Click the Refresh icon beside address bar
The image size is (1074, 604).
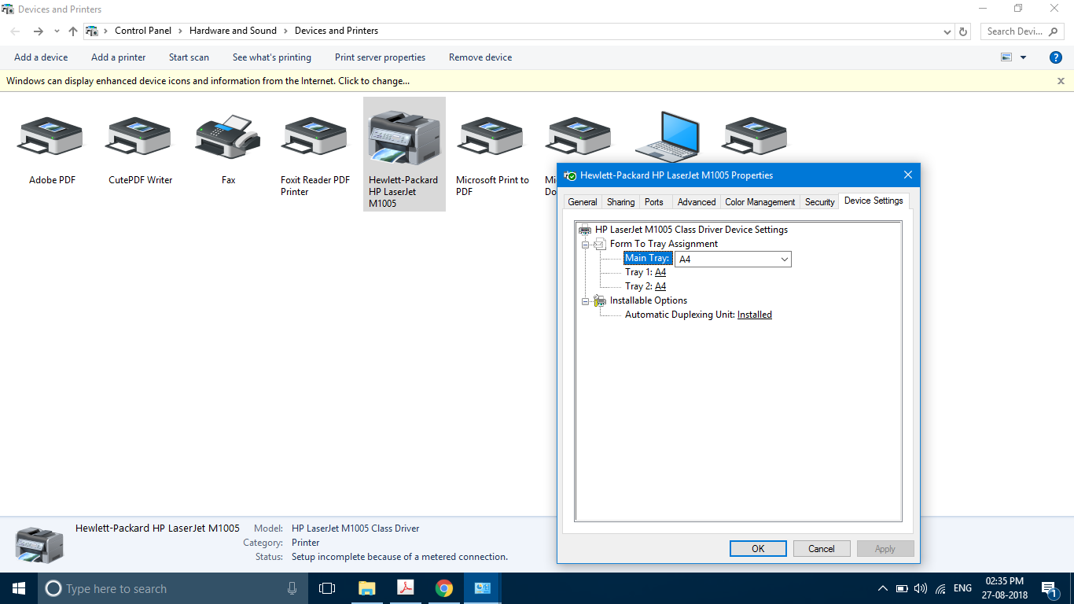point(963,31)
